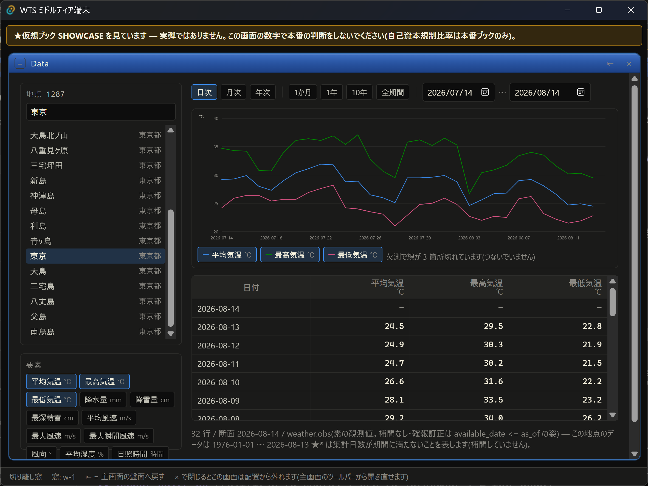Toggle 最高気温 series in chart legend

pyautogui.click(x=290, y=255)
